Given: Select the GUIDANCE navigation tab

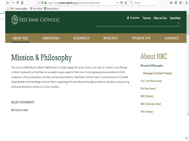Looking at the screenshot, I should coord(172,38).
